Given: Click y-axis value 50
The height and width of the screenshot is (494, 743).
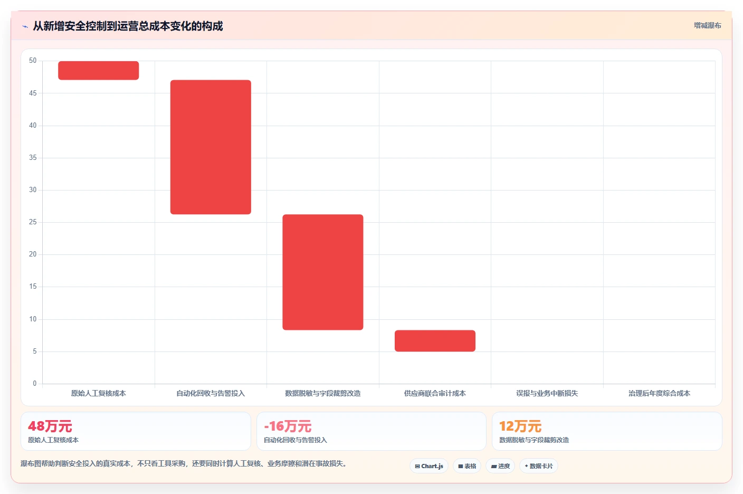Looking at the screenshot, I should click(x=33, y=61).
